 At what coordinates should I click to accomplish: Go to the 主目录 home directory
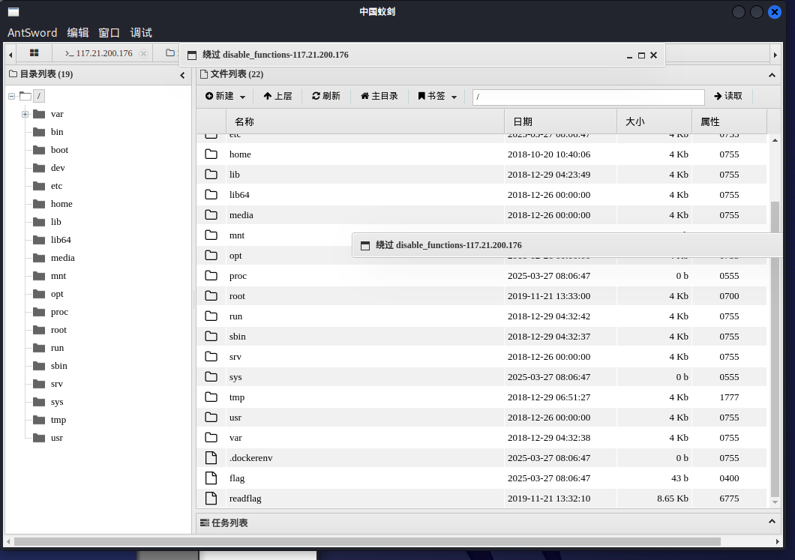click(379, 96)
